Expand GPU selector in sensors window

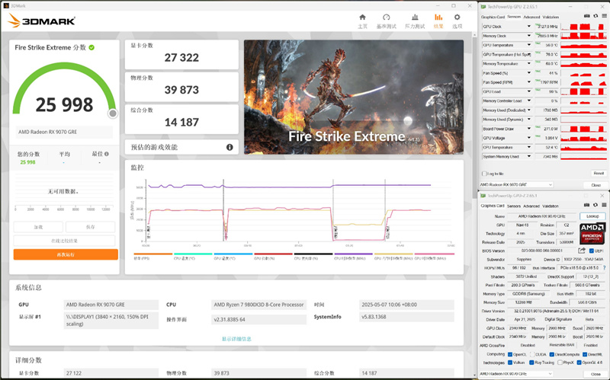click(549, 185)
